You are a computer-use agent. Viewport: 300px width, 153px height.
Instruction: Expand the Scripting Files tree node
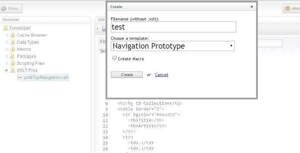click(x=6, y=63)
